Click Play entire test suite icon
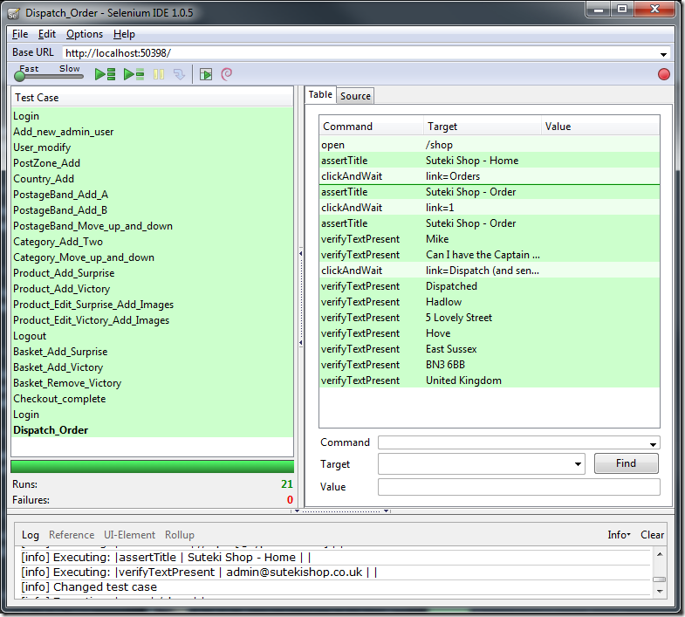 [105, 75]
